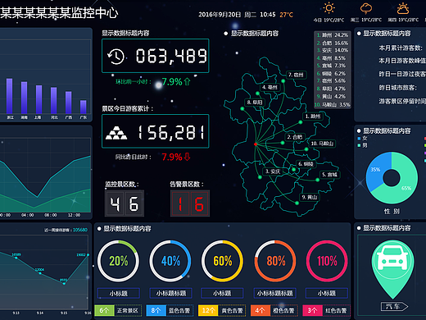The width and height of the screenshot is (426, 320).
Task: Click the 昨日城市旅客 row
Action: tap(397, 88)
